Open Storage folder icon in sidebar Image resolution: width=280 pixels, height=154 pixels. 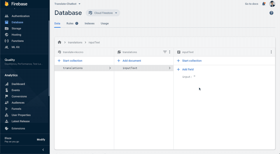(x=7, y=29)
